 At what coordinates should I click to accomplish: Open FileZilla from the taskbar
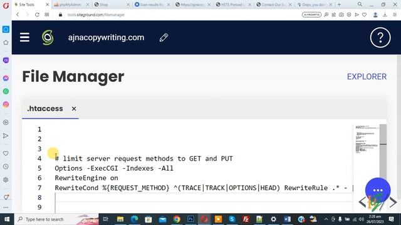[x=246, y=219]
